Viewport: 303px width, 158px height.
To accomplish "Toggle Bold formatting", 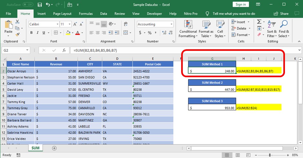I will 31,33.
